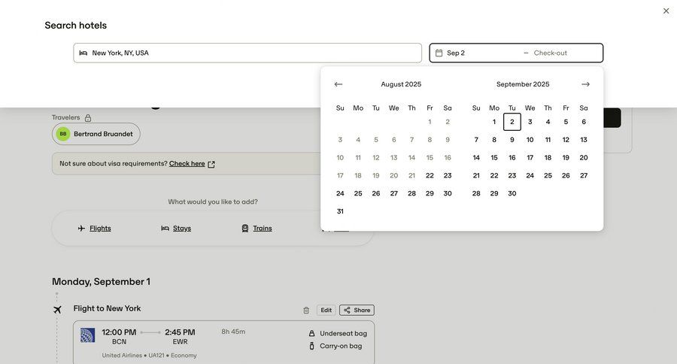Screen dimensions: 677x364
Task: Click the Flight to New York title
Action: pyautogui.click(x=107, y=308)
